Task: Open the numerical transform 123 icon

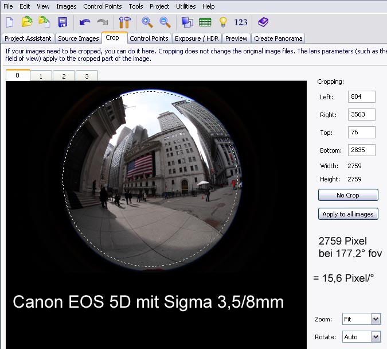Action: click(x=241, y=22)
